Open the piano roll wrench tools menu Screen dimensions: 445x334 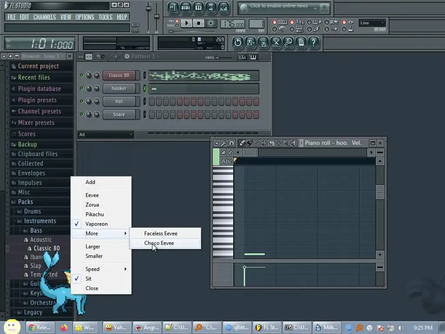(224, 143)
